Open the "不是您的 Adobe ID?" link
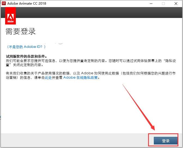The image size is (183, 148). pos(26,47)
